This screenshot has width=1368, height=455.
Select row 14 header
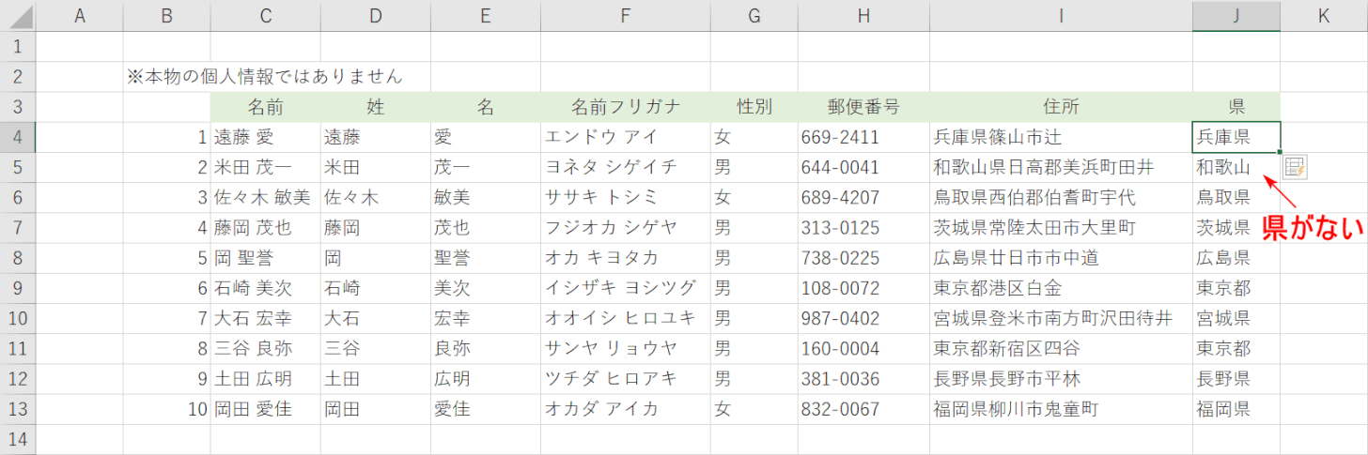point(18,440)
